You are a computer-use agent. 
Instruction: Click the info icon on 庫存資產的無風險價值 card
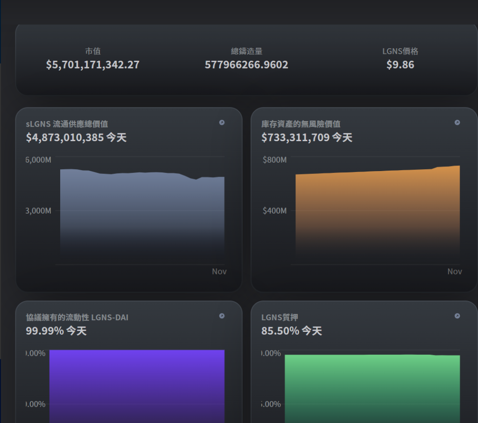pos(457,122)
